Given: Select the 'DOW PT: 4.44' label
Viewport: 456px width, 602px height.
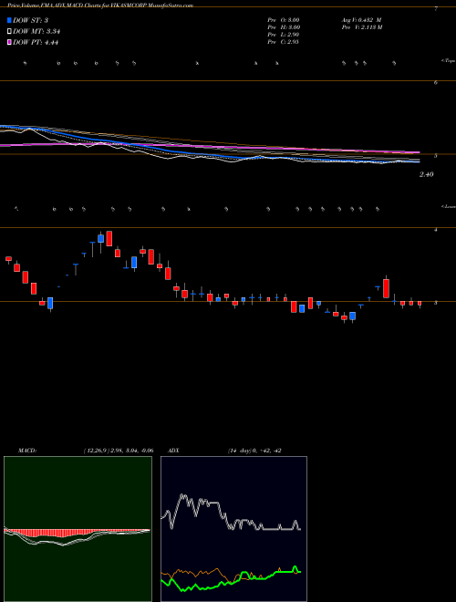Looking at the screenshot, I should pos(36,43).
